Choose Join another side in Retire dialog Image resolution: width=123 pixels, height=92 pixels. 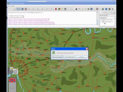tap(70, 57)
